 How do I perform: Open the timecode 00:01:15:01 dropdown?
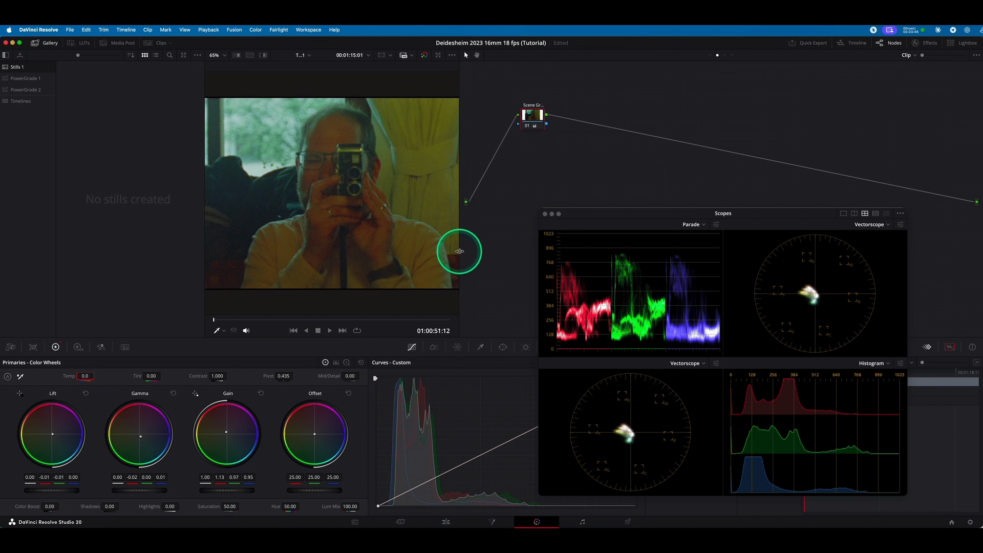(353, 55)
